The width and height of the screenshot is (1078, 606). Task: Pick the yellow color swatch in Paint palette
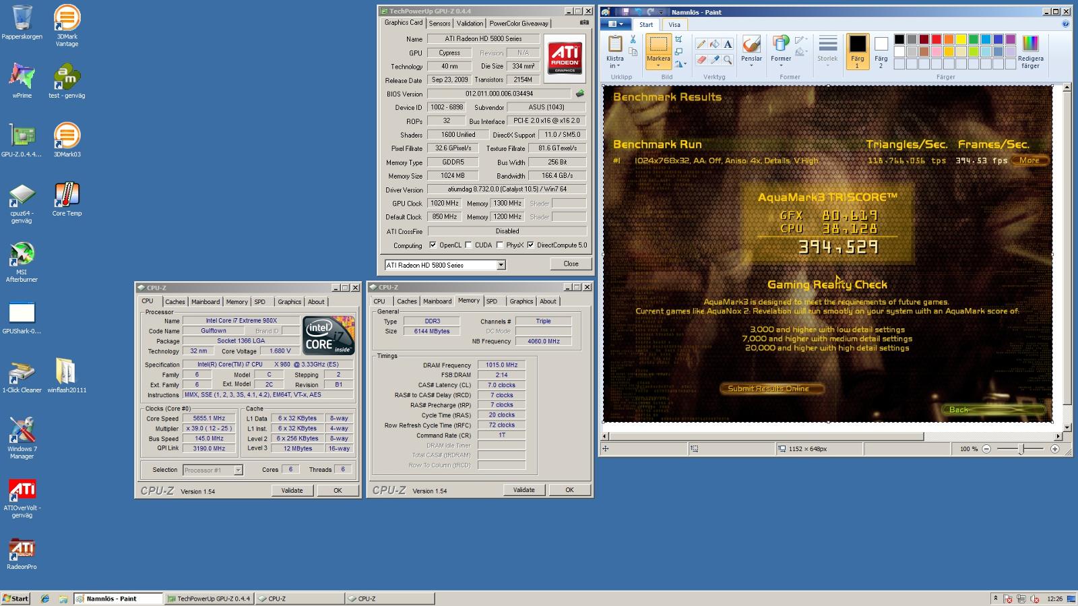click(x=961, y=40)
